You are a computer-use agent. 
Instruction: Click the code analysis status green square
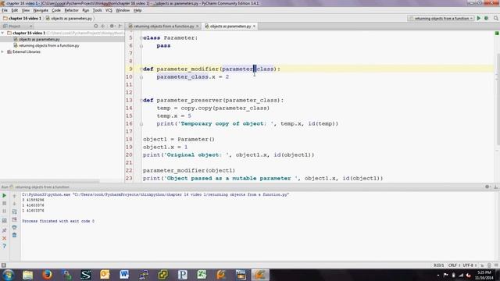[497, 33]
